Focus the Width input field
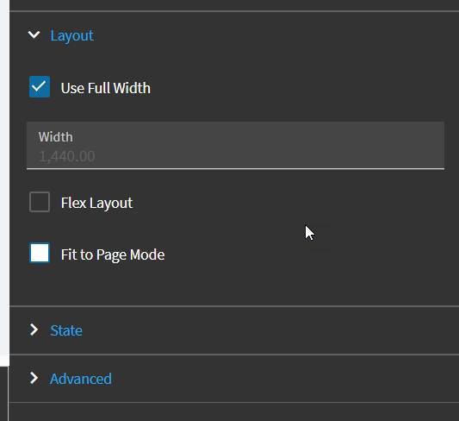This screenshot has height=421, width=459. tap(235, 146)
